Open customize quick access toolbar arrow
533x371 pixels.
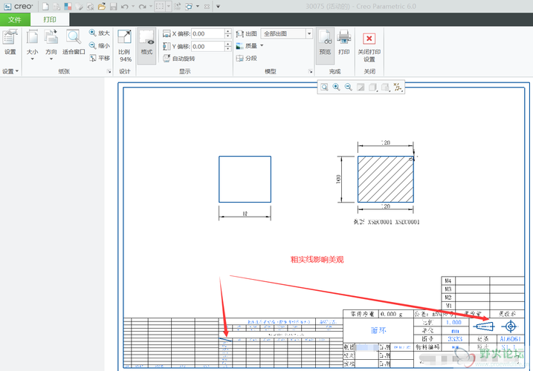(219, 7)
